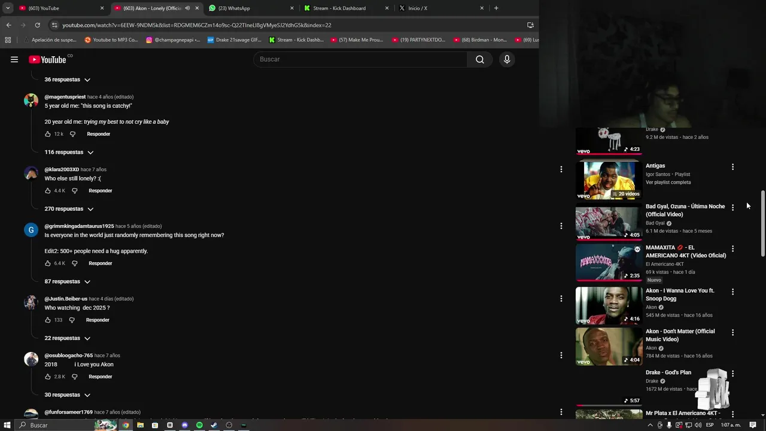Switch to the Inicio / X tab
Screen dimensions: 766x431
click(441, 8)
